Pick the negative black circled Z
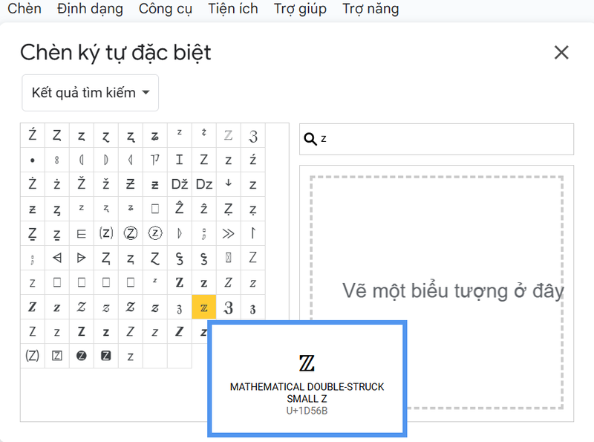This screenshot has width=594, height=442. pos(82,357)
